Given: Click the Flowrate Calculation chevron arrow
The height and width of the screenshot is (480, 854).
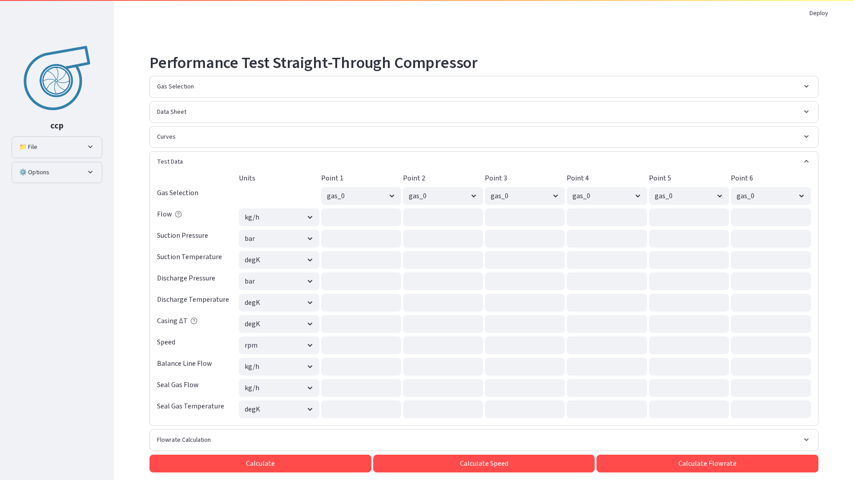Looking at the screenshot, I should [806, 440].
